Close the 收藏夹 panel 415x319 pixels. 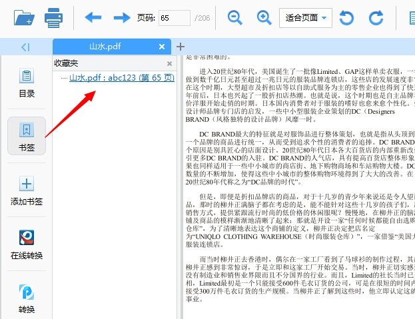169,63
